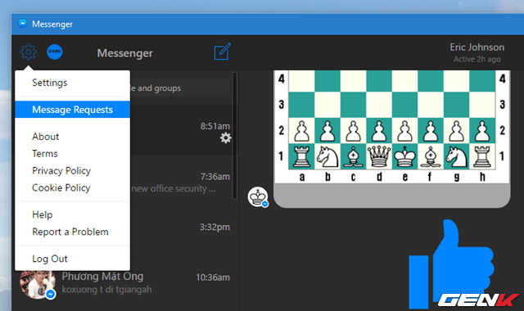The width and height of the screenshot is (524, 311).
Task: Choose About from the menu
Action: [46, 137]
